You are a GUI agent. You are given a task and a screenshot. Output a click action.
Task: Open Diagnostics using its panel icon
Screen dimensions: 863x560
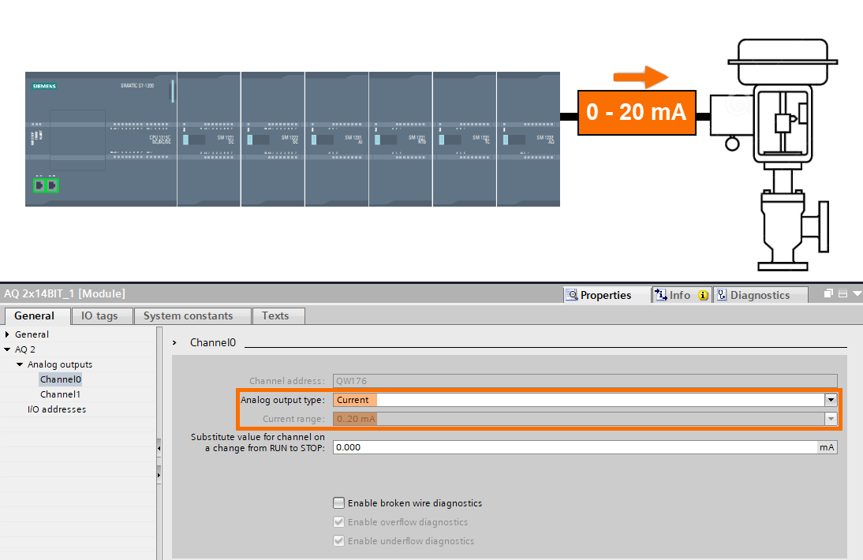723,294
